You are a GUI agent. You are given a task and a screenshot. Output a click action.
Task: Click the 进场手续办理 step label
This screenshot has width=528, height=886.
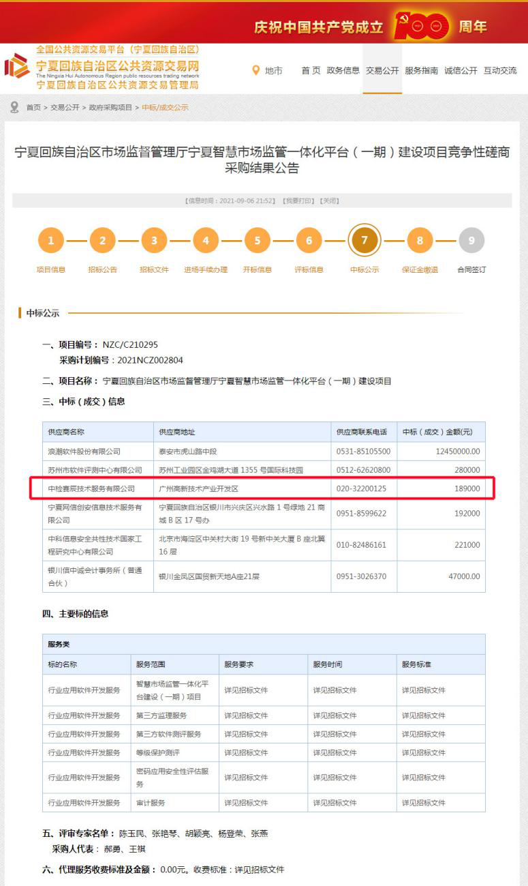[x=206, y=270]
